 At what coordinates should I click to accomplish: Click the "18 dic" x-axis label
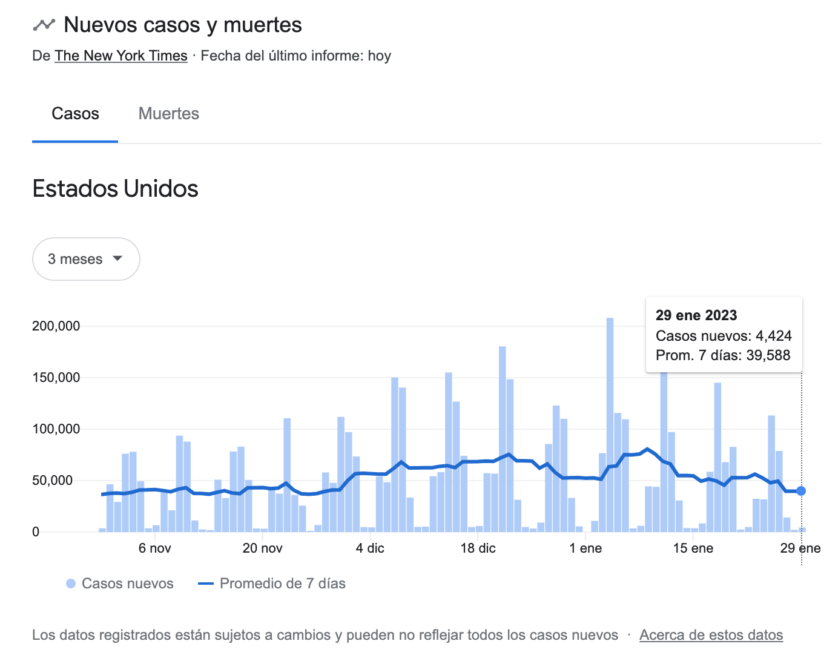tap(478, 548)
